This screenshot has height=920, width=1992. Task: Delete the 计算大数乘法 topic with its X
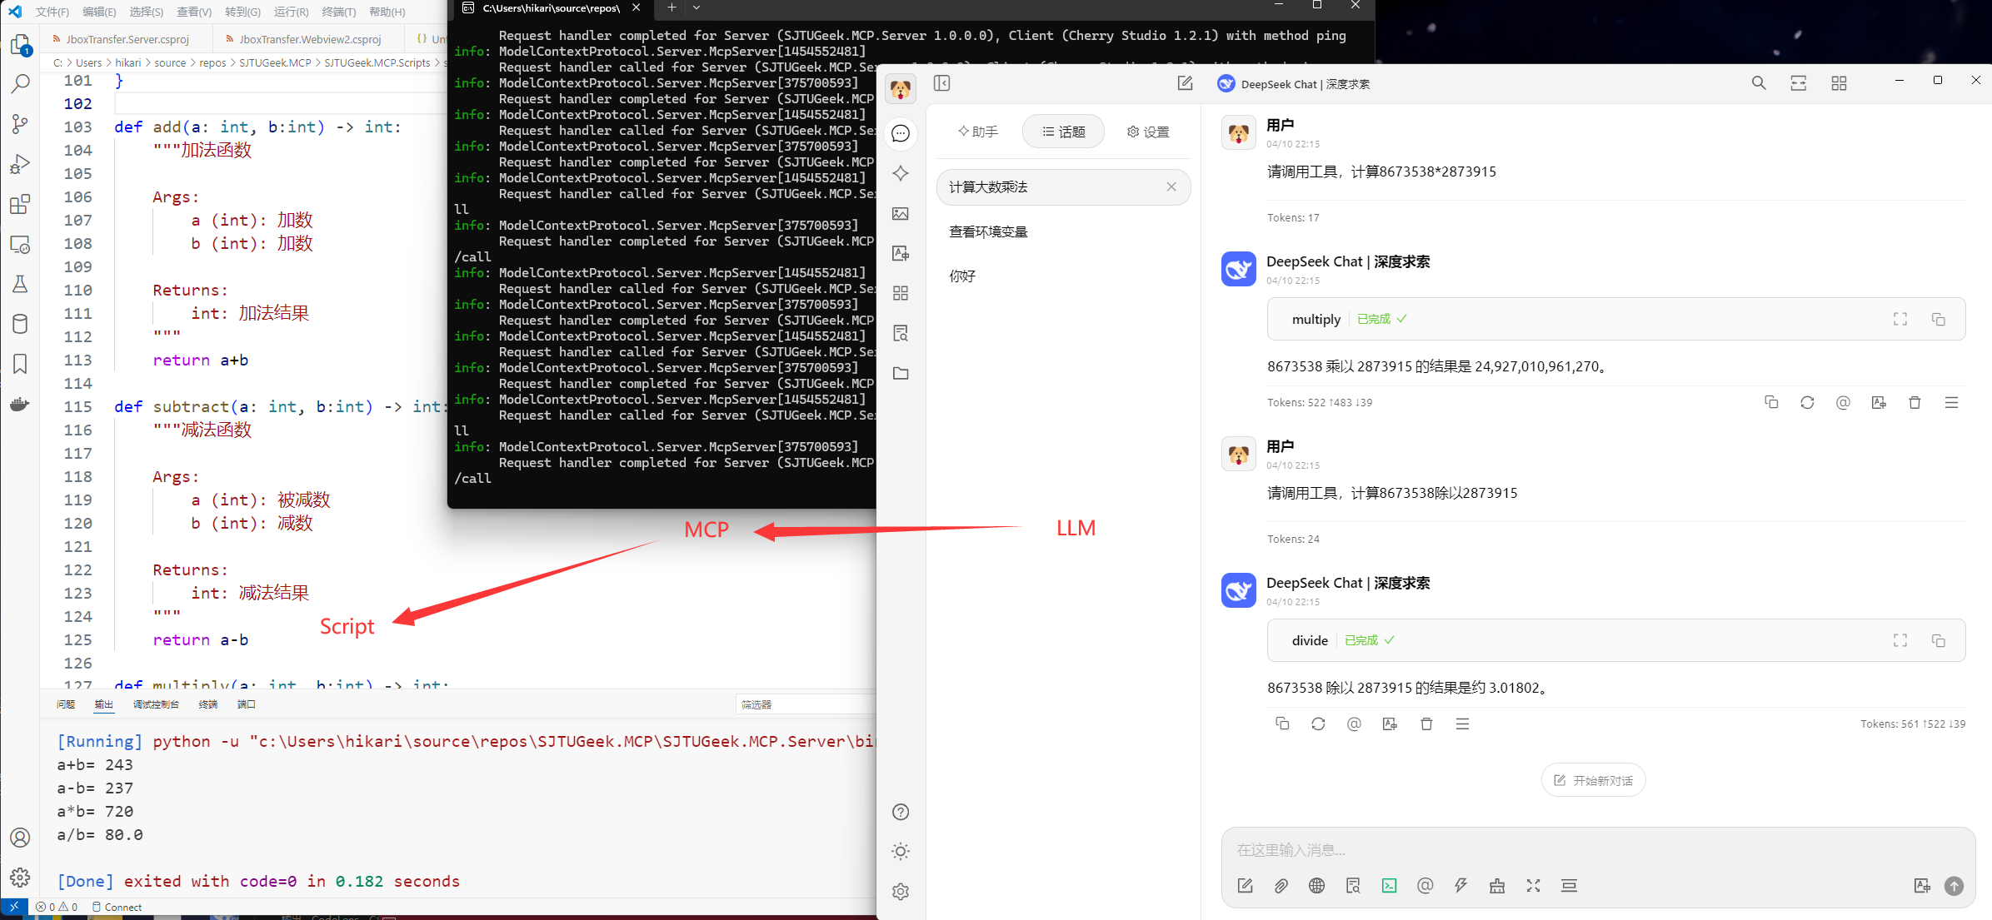pos(1171,186)
